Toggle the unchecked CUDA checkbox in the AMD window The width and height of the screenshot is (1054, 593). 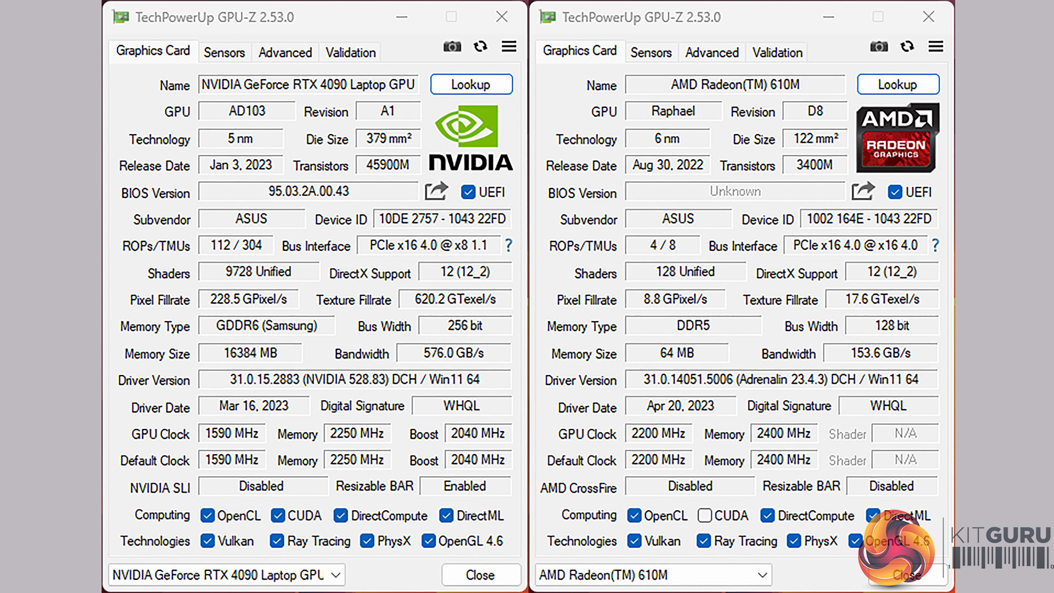pos(705,516)
